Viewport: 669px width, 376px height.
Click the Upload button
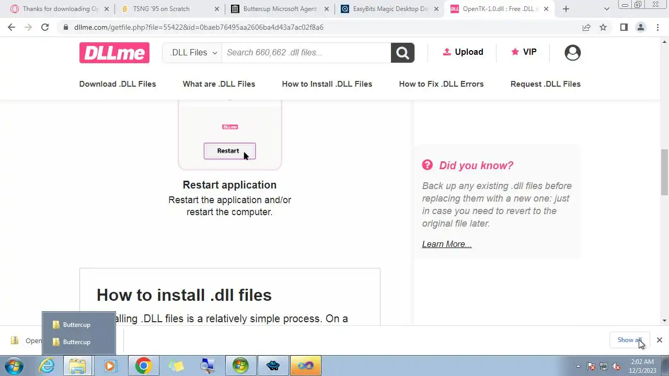point(463,52)
